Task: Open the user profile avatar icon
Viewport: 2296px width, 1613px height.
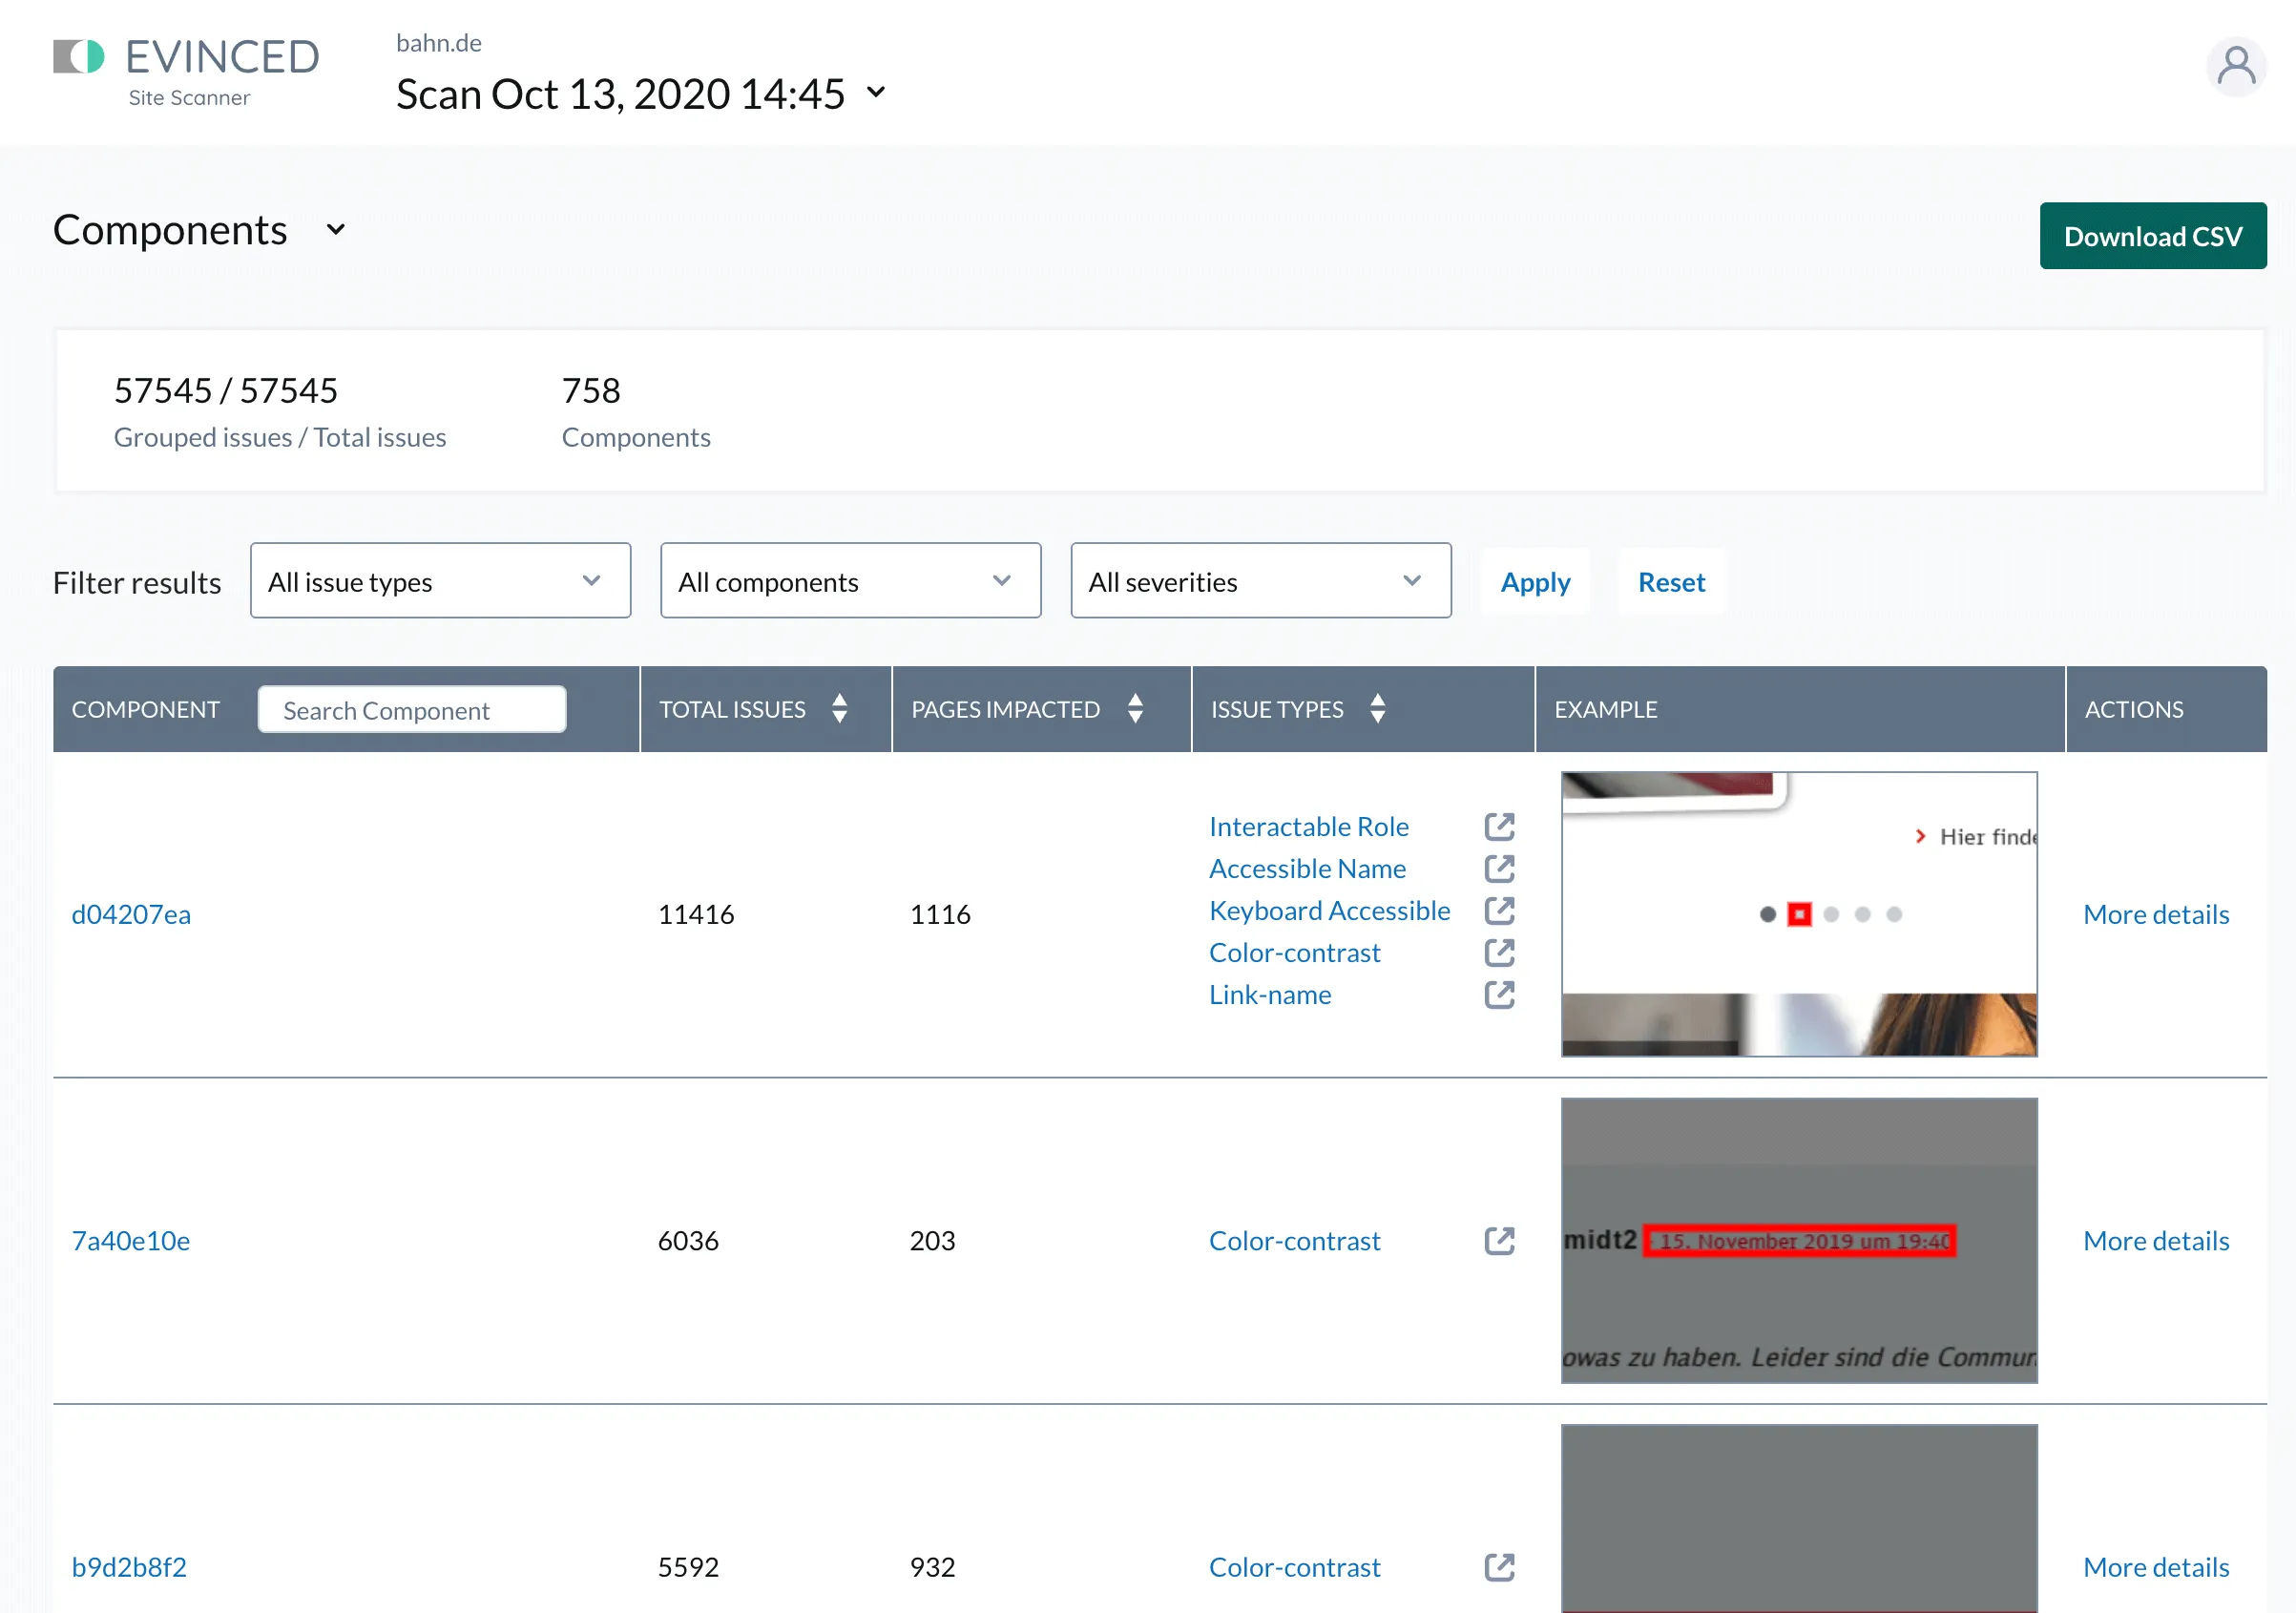Action: (2235, 67)
